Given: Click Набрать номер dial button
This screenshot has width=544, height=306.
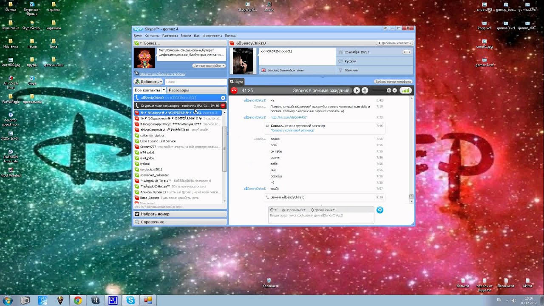Looking at the screenshot, I should tap(180, 214).
